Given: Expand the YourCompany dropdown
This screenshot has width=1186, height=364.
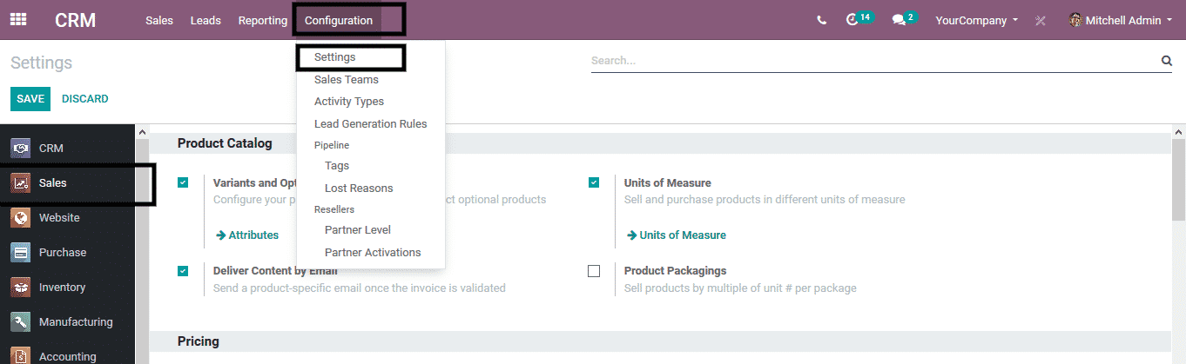Looking at the screenshot, I should click(x=976, y=20).
